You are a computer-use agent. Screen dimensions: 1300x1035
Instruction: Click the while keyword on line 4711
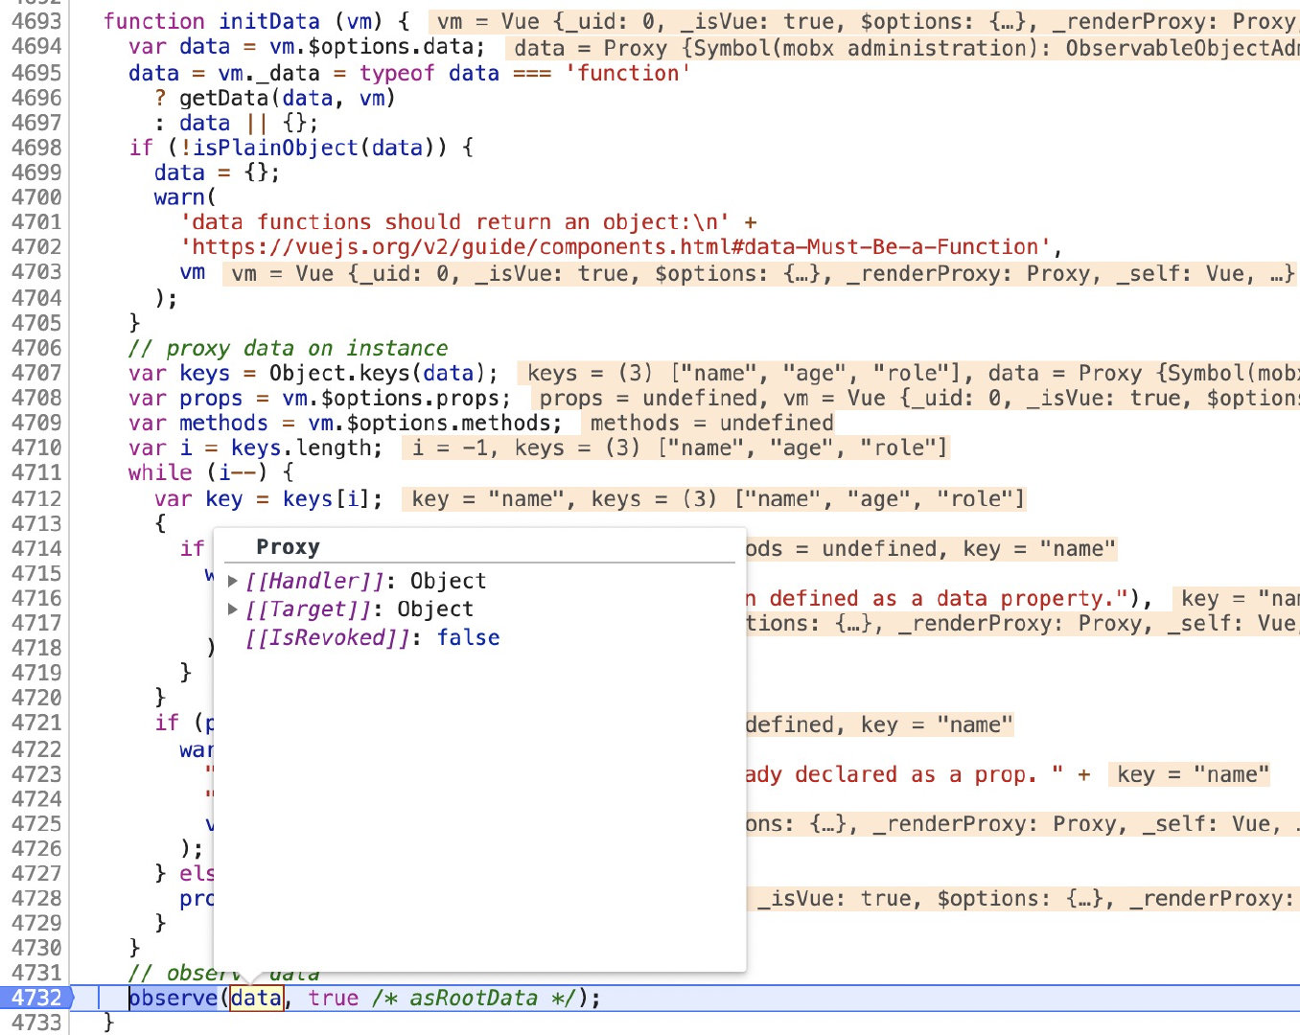tap(160, 472)
